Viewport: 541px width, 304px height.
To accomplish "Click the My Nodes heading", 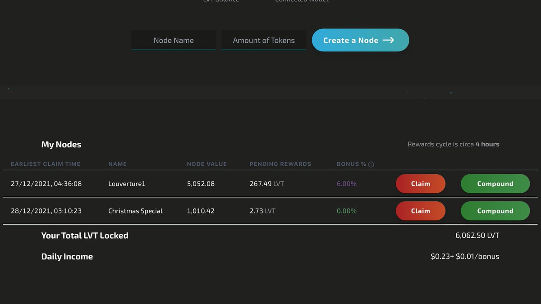I will (61, 145).
